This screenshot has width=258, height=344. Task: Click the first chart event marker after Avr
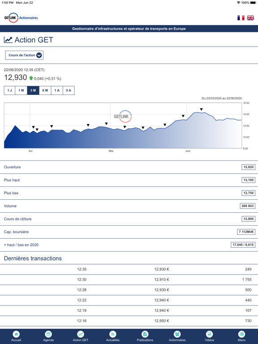pyautogui.click(x=33, y=127)
